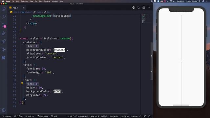
Task: Click ESLint status bar item
Action: click(x=125, y=116)
